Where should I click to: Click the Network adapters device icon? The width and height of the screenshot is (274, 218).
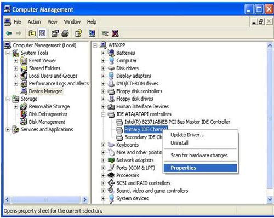tap(111, 160)
